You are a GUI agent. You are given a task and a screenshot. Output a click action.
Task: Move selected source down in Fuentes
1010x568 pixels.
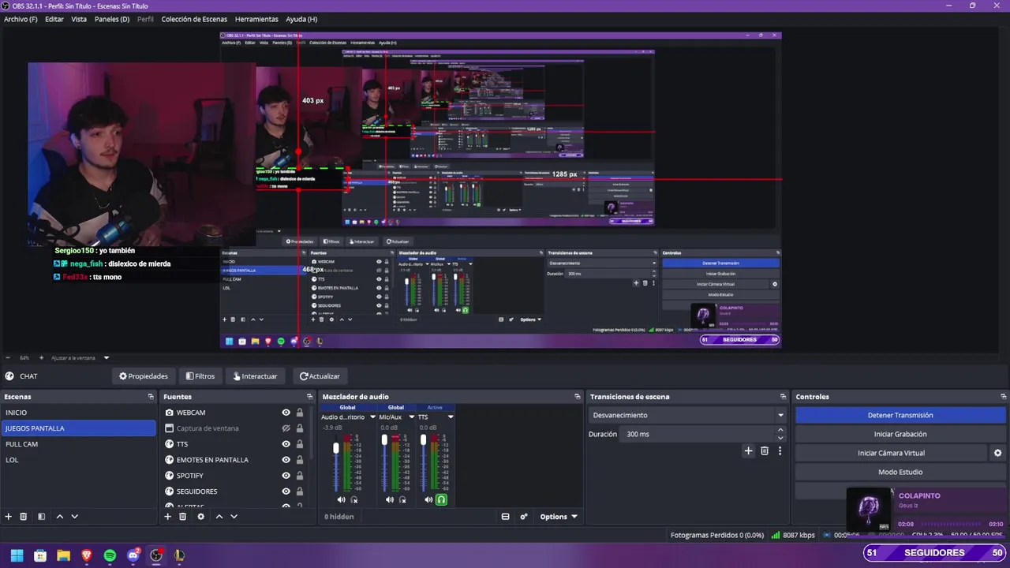click(234, 517)
